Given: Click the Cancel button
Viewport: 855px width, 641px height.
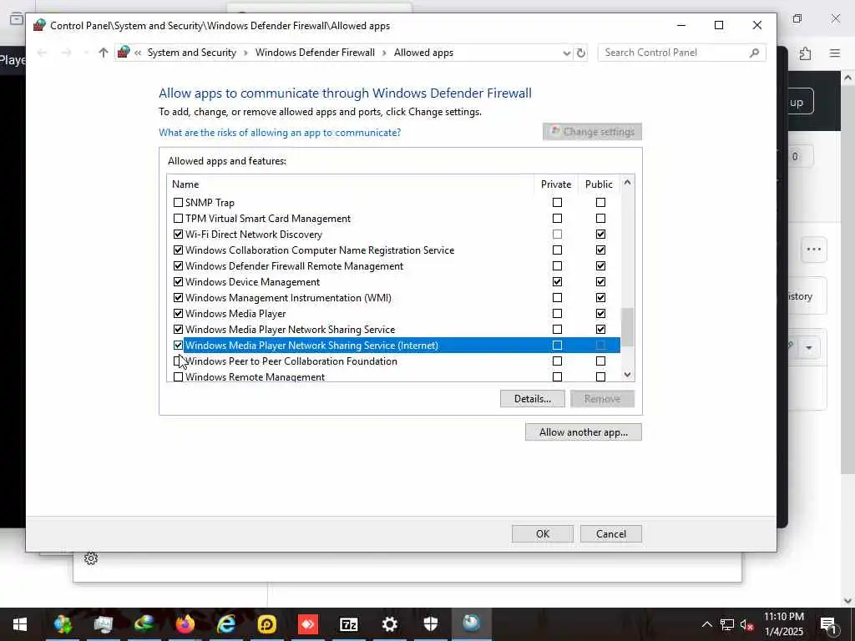Looking at the screenshot, I should point(610,533).
